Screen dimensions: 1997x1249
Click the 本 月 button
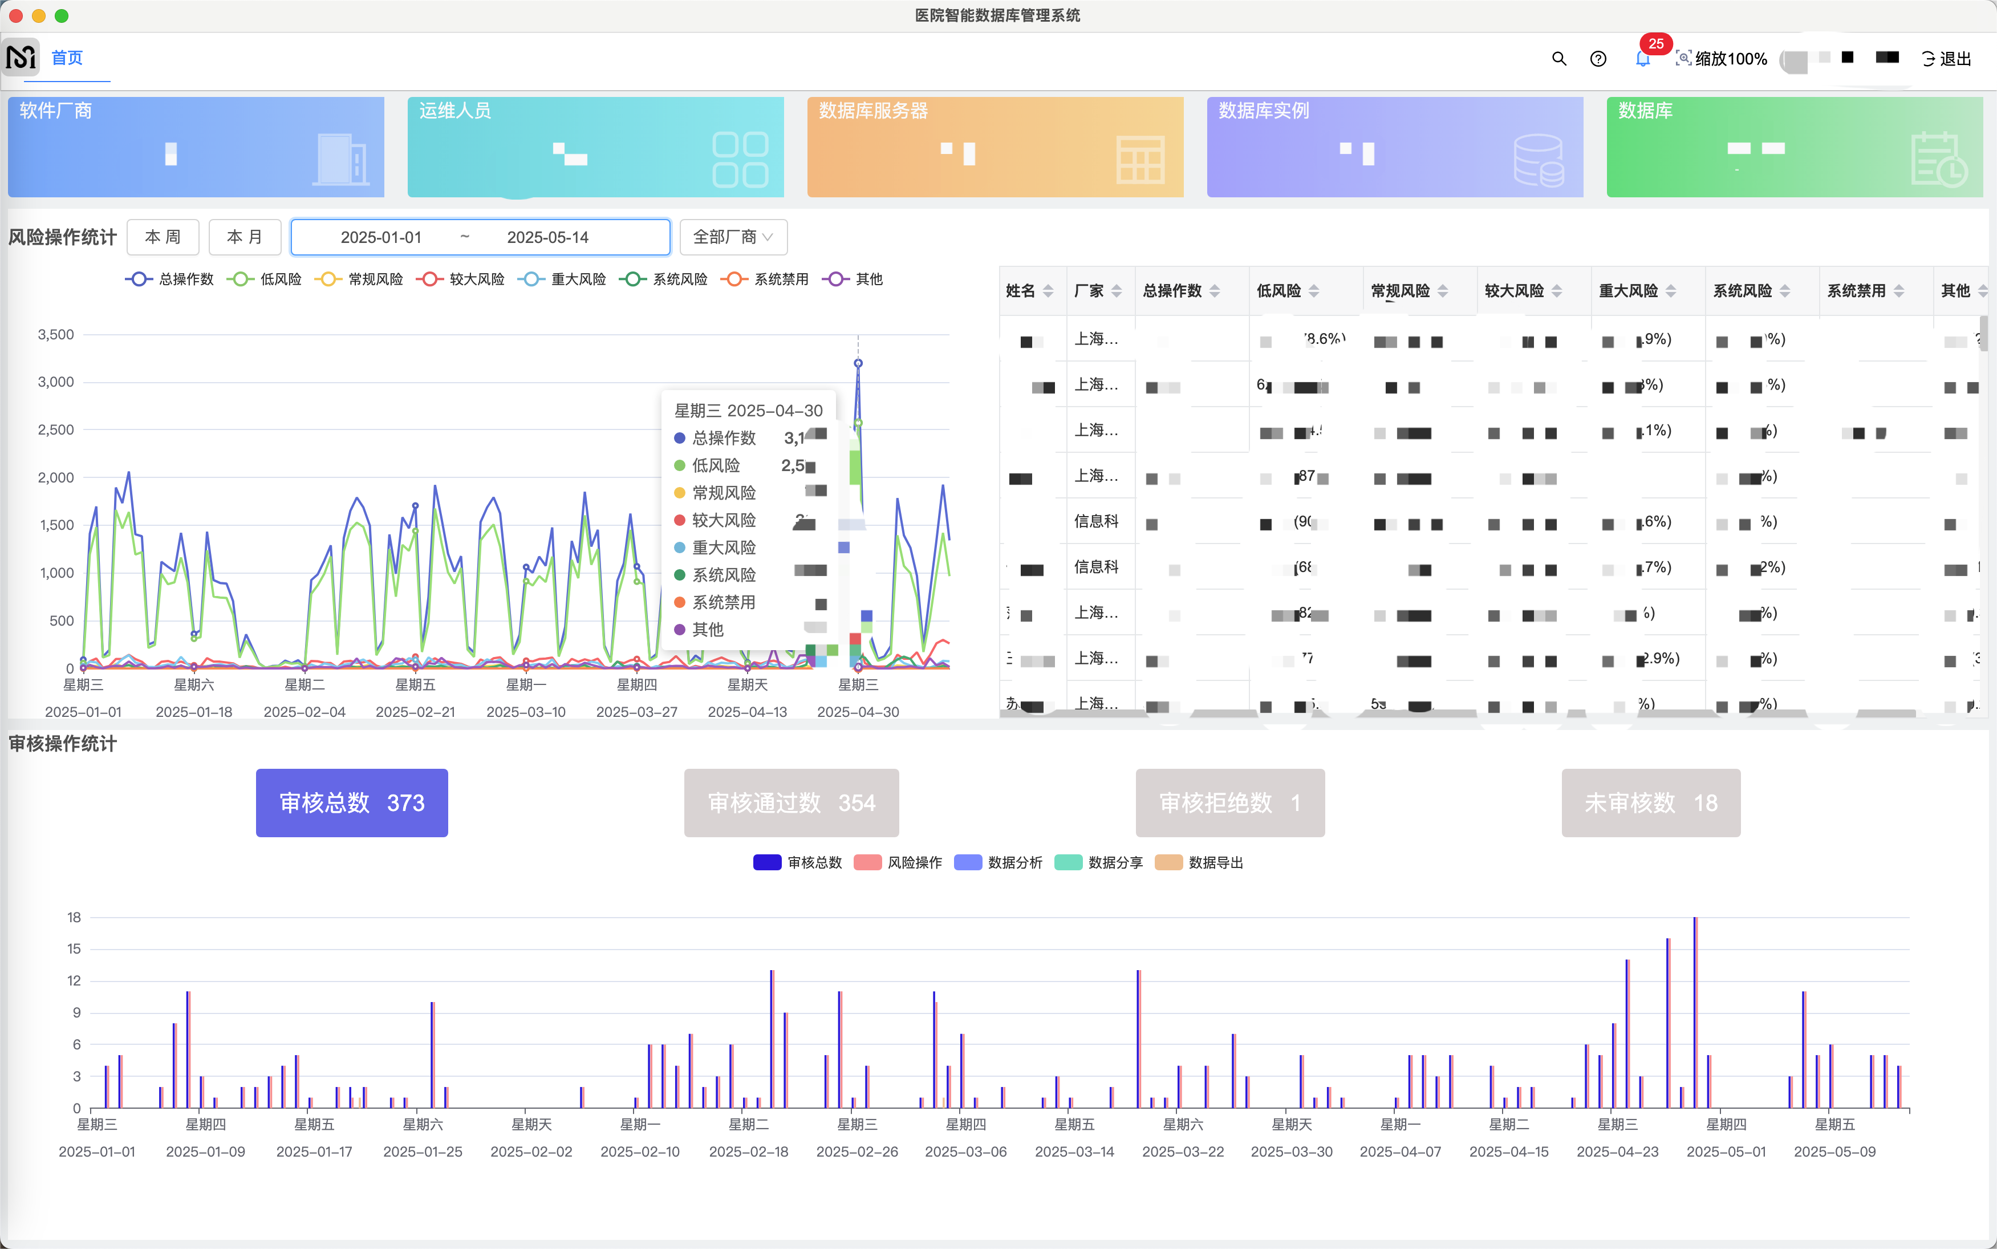pyautogui.click(x=245, y=237)
